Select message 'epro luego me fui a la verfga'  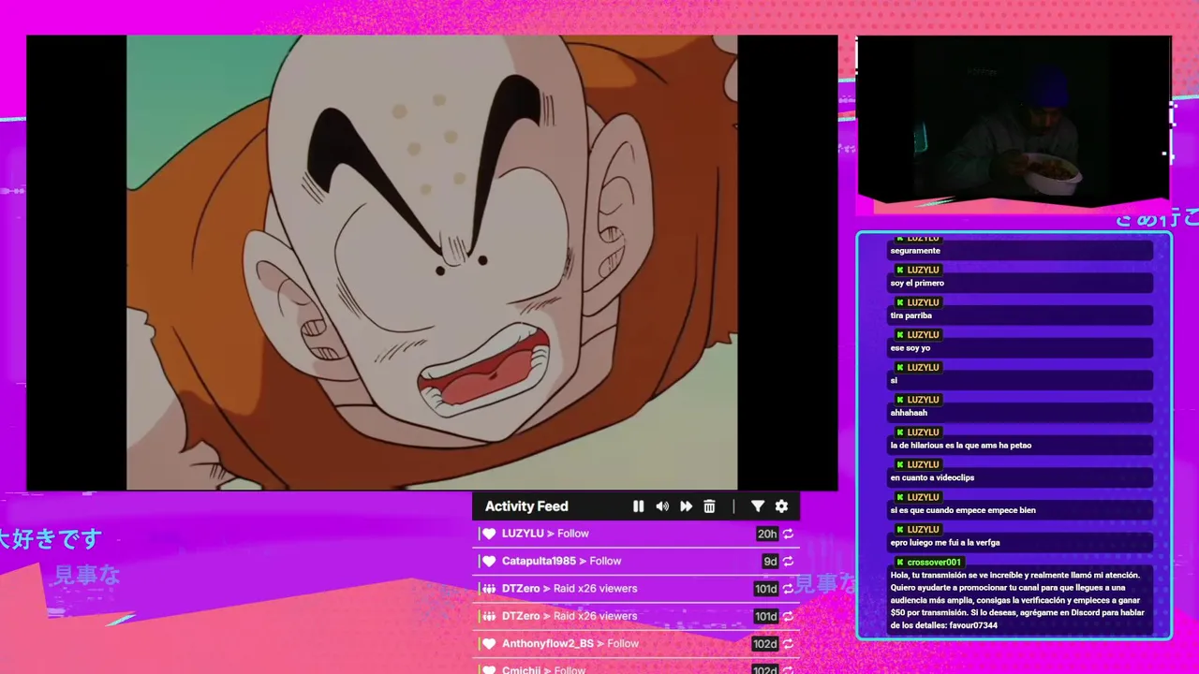tap(945, 543)
